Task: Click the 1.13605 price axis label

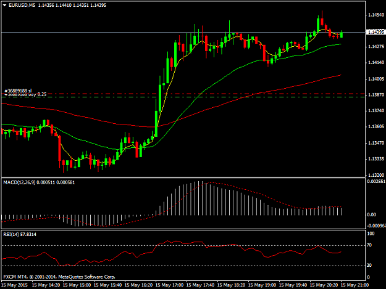Action: tap(376, 127)
